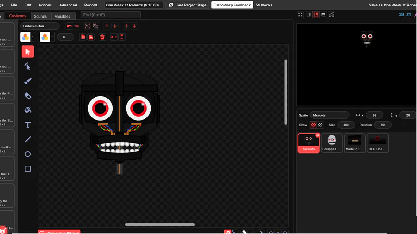Switch to the Costumes tab
417x234 pixels.
(x=18, y=16)
